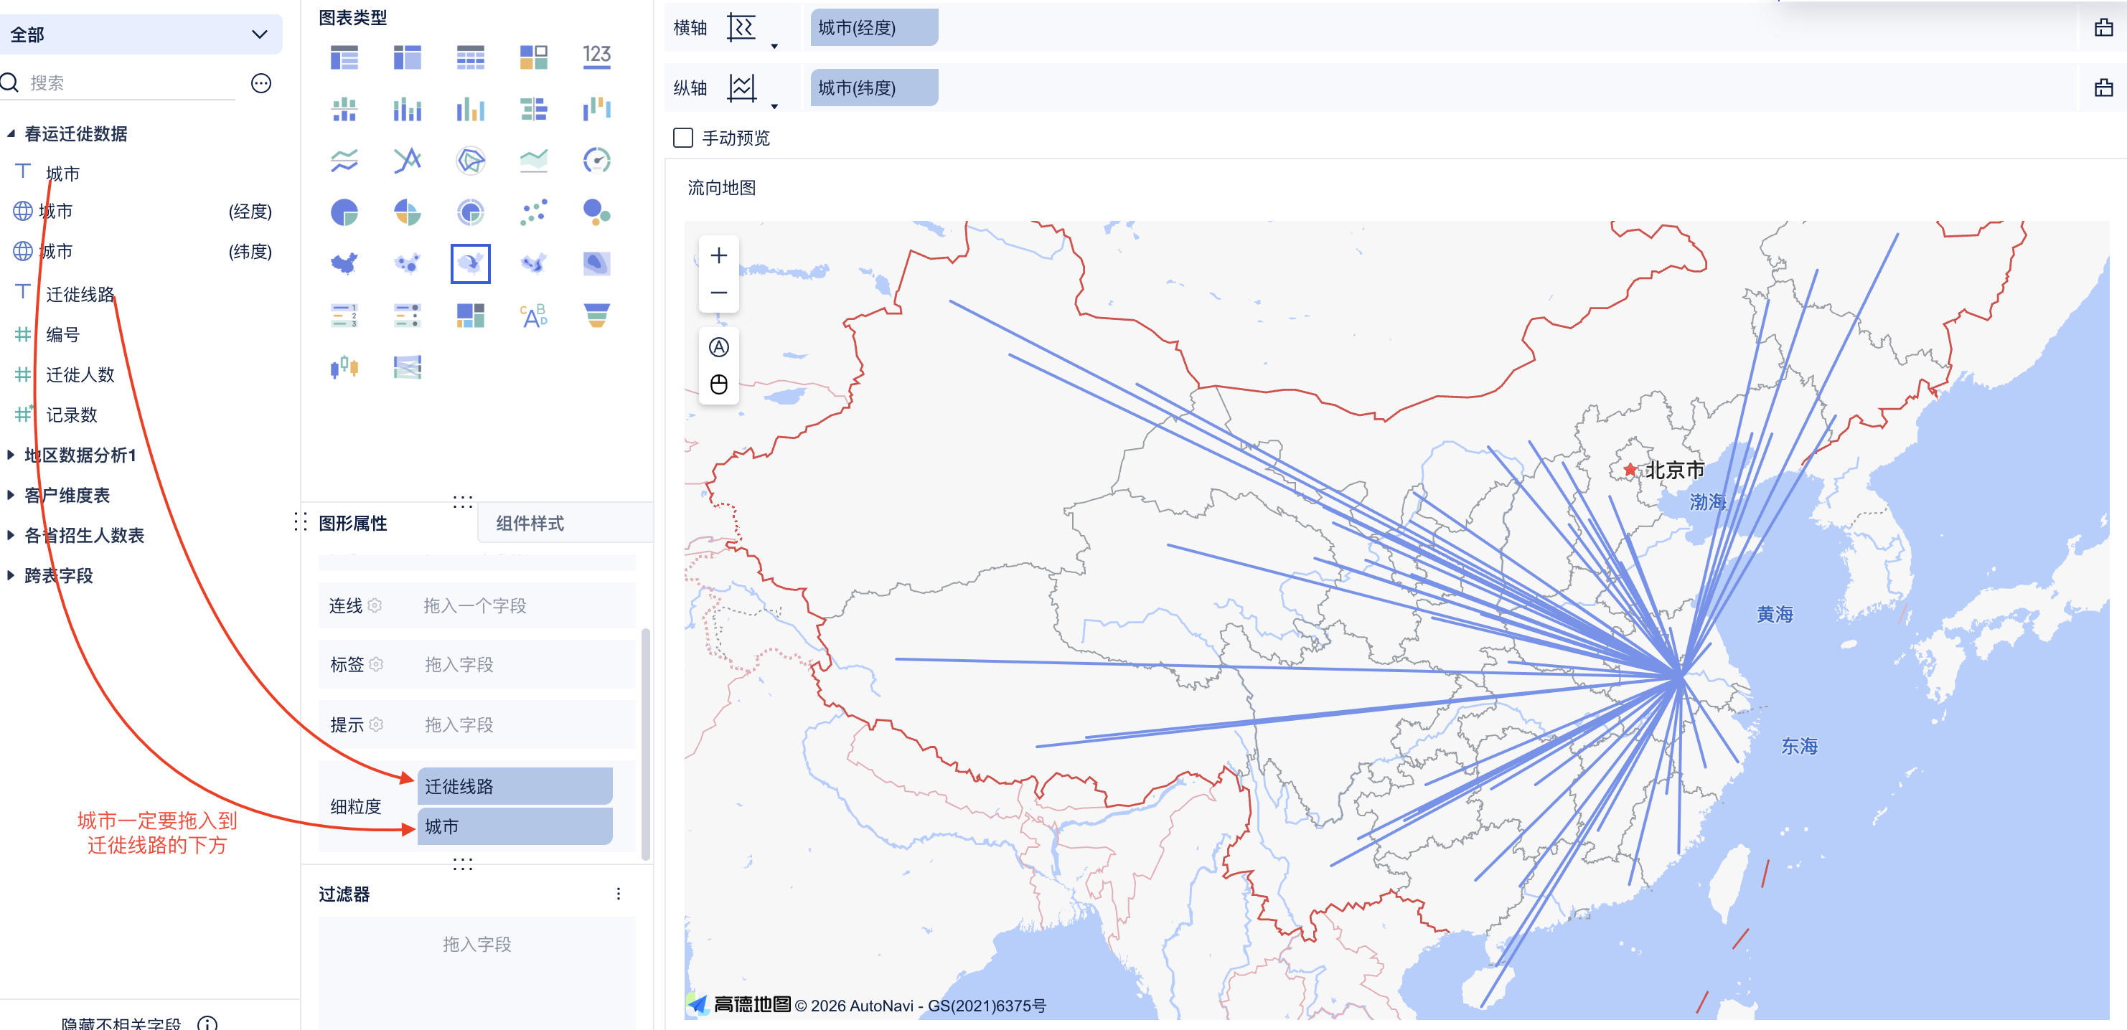
Task: Select the candlestick chart type icon
Action: coord(344,367)
